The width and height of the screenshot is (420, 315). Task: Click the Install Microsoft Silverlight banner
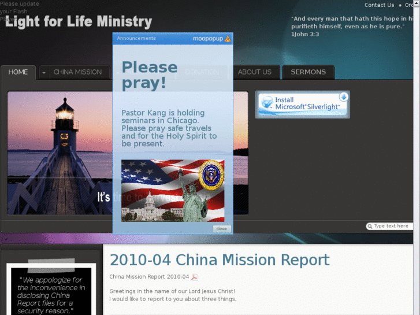(x=303, y=104)
